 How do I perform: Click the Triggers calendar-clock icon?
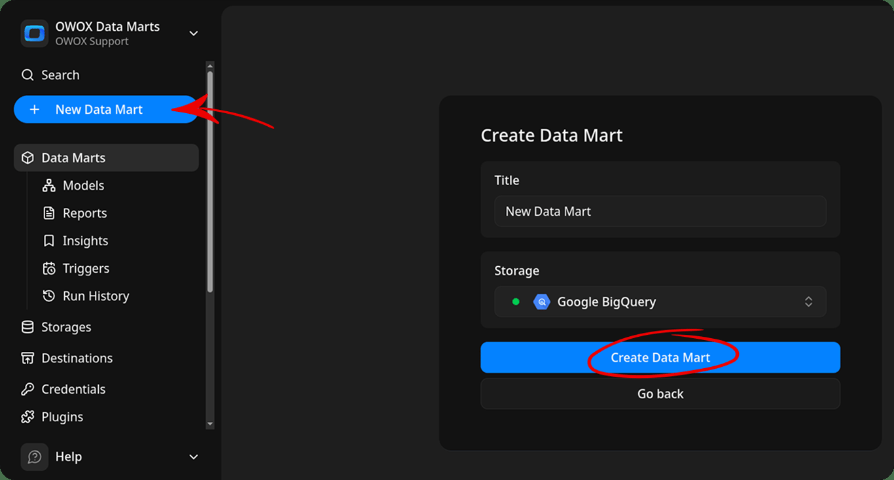point(49,269)
